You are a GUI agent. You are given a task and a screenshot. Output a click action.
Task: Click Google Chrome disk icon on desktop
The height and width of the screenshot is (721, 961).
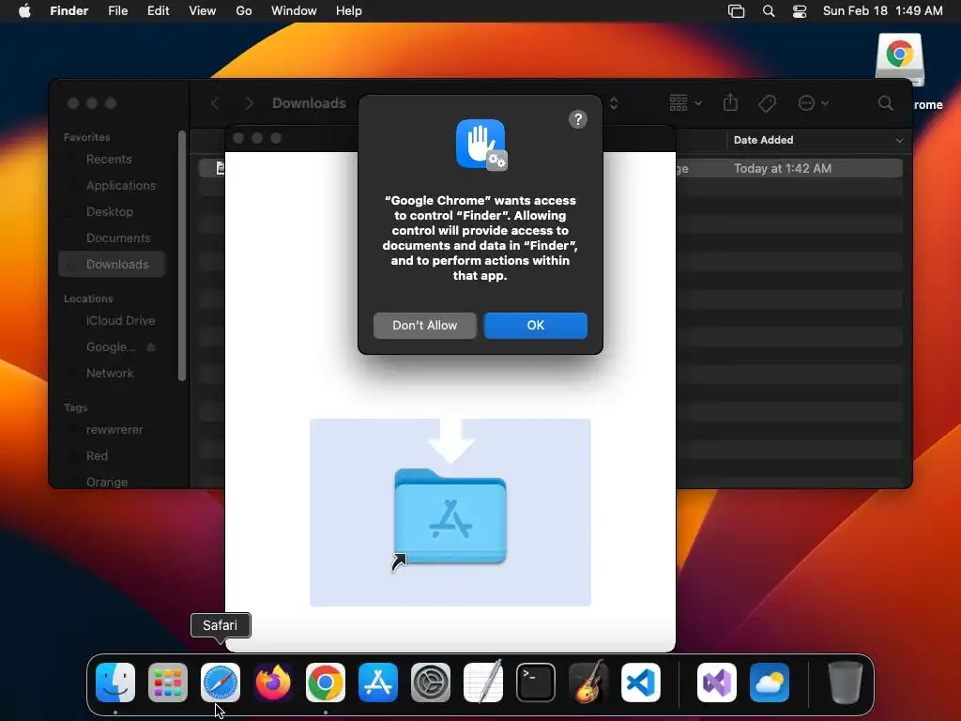point(900,60)
